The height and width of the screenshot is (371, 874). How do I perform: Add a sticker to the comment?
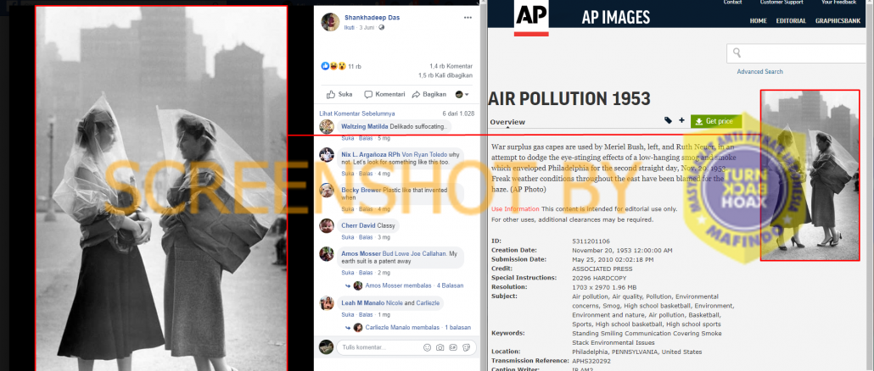[x=466, y=347]
